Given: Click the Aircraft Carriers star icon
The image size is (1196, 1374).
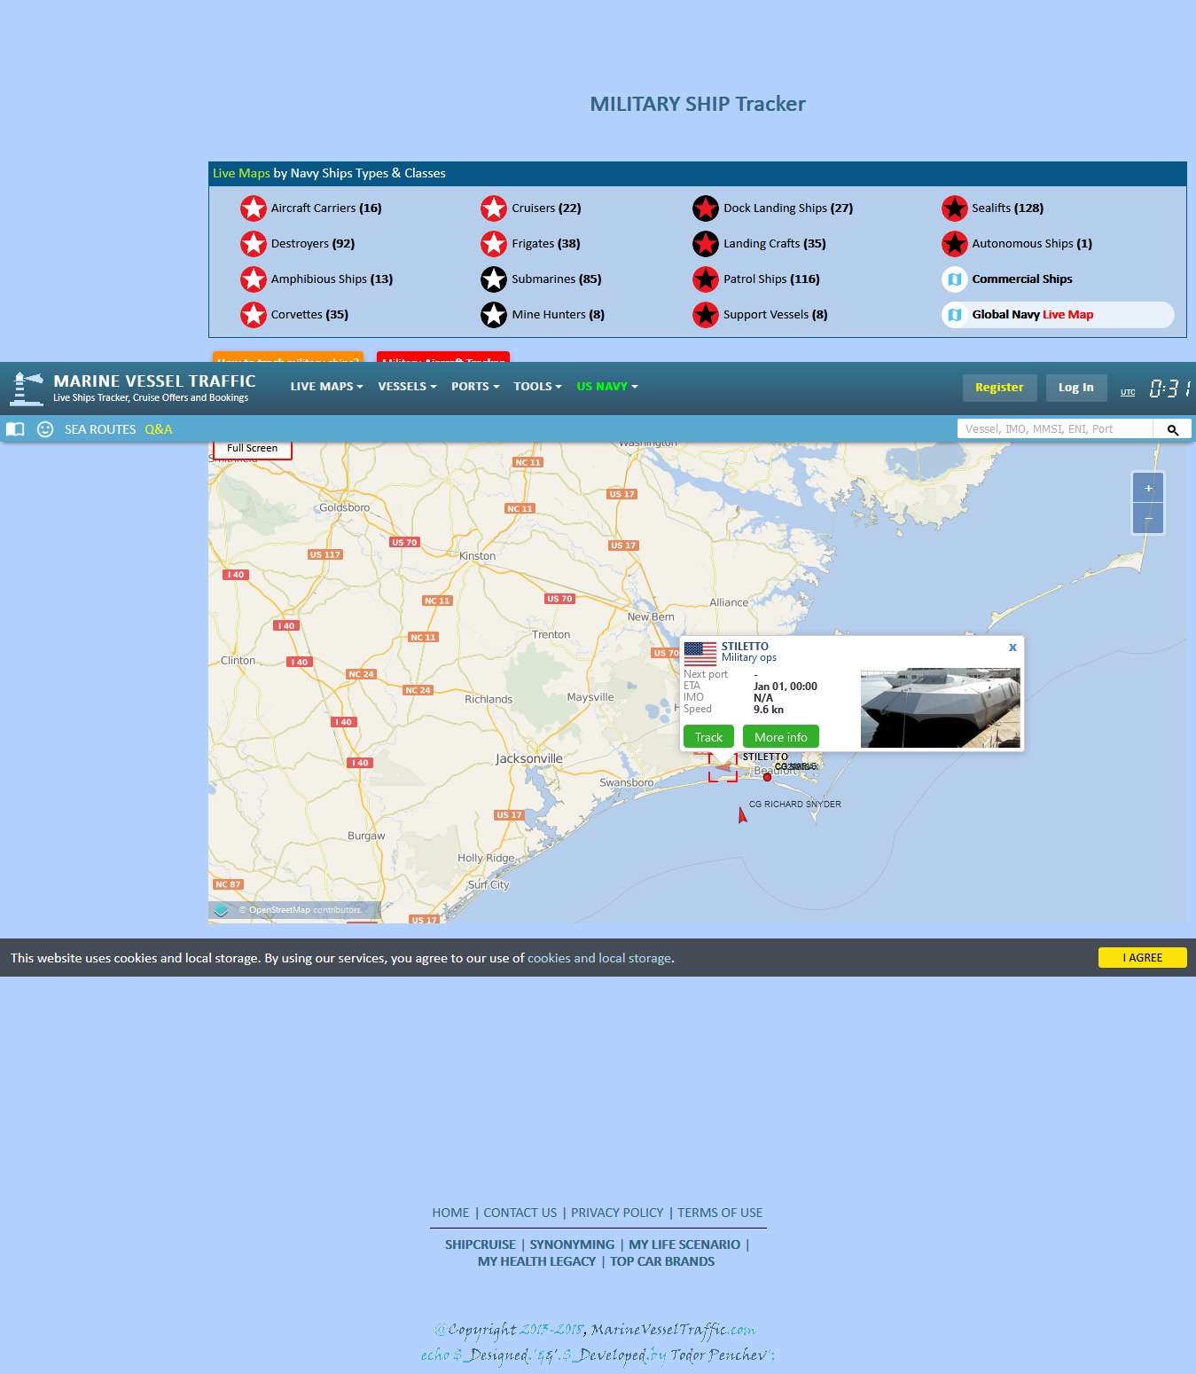Looking at the screenshot, I should (254, 208).
